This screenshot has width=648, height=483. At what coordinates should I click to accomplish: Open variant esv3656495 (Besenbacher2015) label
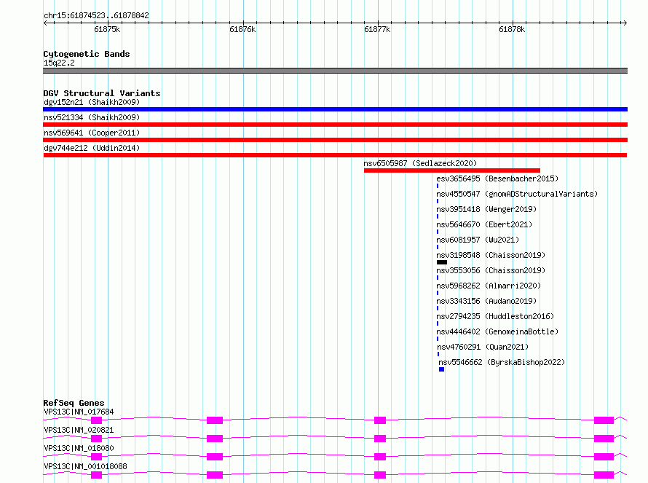pos(497,178)
